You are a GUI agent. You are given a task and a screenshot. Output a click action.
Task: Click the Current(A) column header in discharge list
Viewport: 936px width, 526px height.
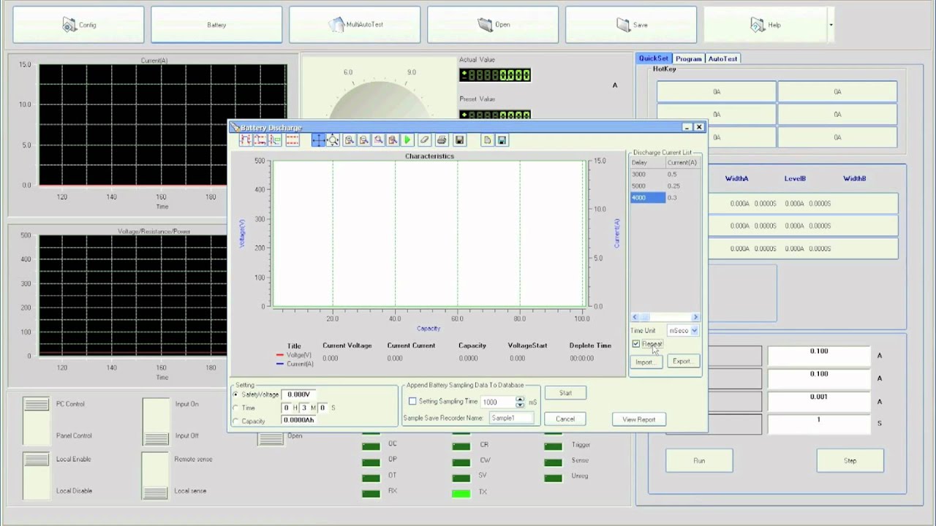[x=682, y=163]
